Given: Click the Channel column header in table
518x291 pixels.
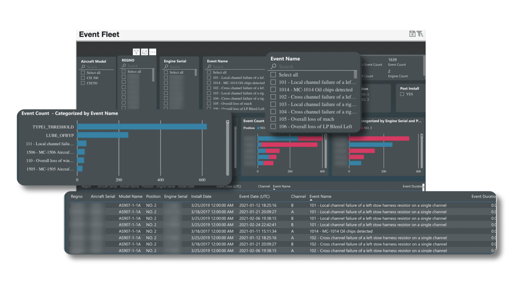Looking at the screenshot, I should tap(298, 197).
